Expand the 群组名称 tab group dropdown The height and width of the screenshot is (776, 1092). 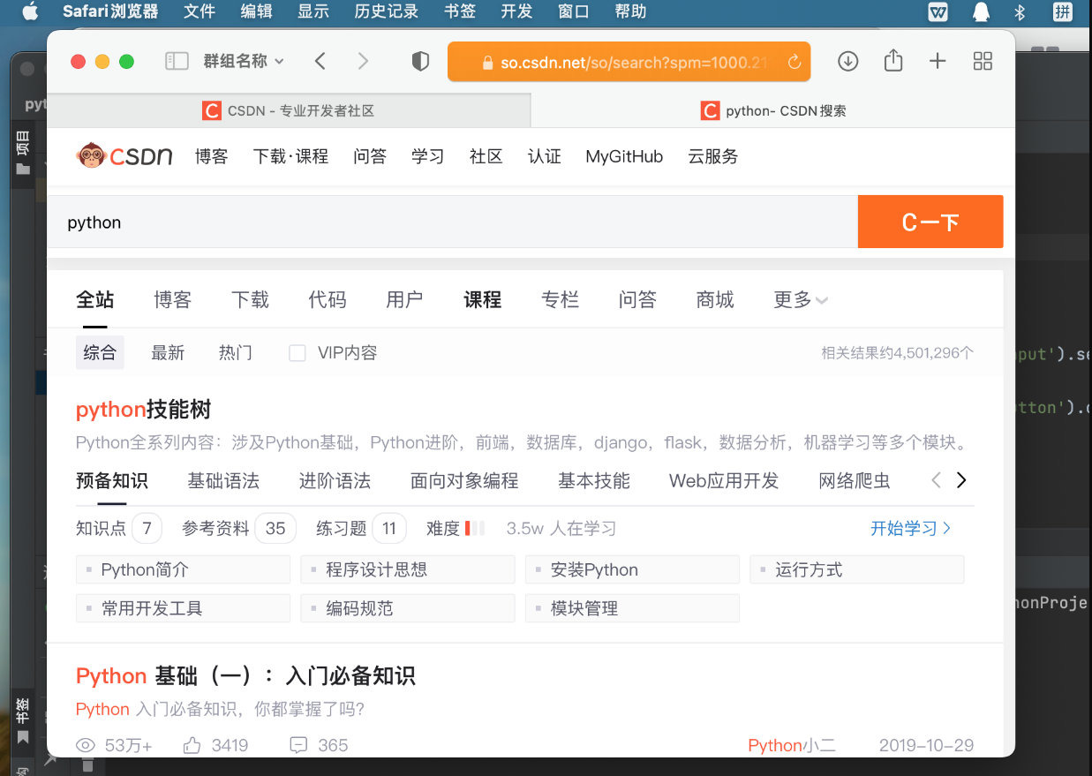tap(244, 61)
